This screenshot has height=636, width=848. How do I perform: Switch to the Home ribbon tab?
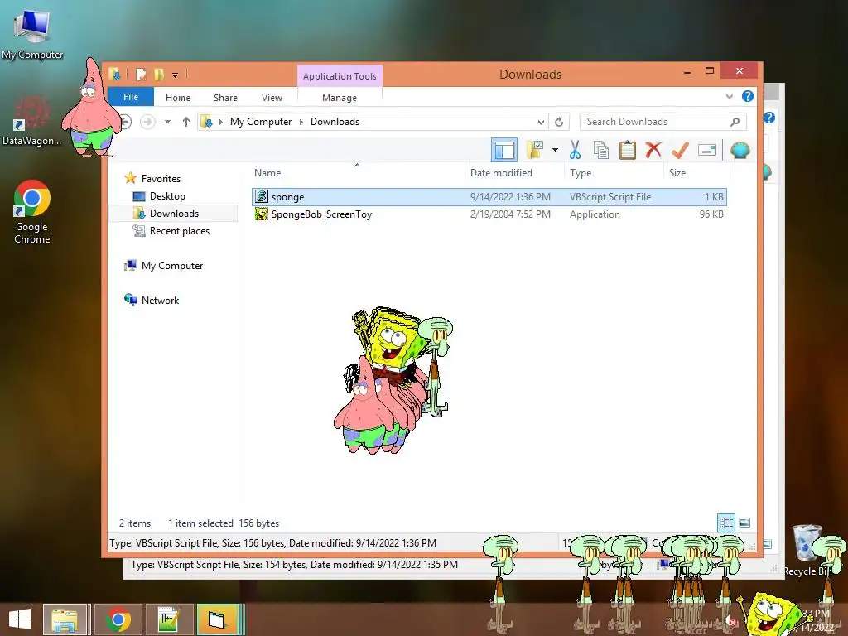click(178, 98)
